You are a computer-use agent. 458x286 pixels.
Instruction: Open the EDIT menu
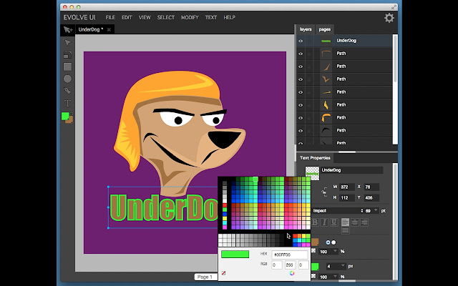[127, 17]
